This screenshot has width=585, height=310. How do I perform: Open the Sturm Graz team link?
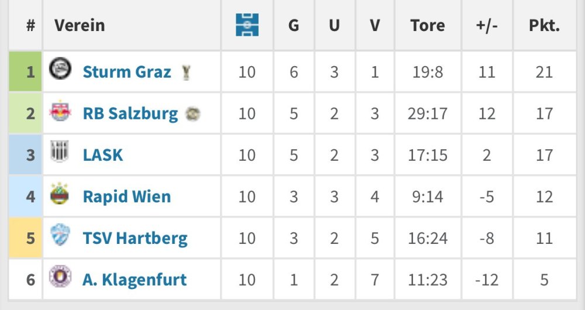click(x=127, y=72)
